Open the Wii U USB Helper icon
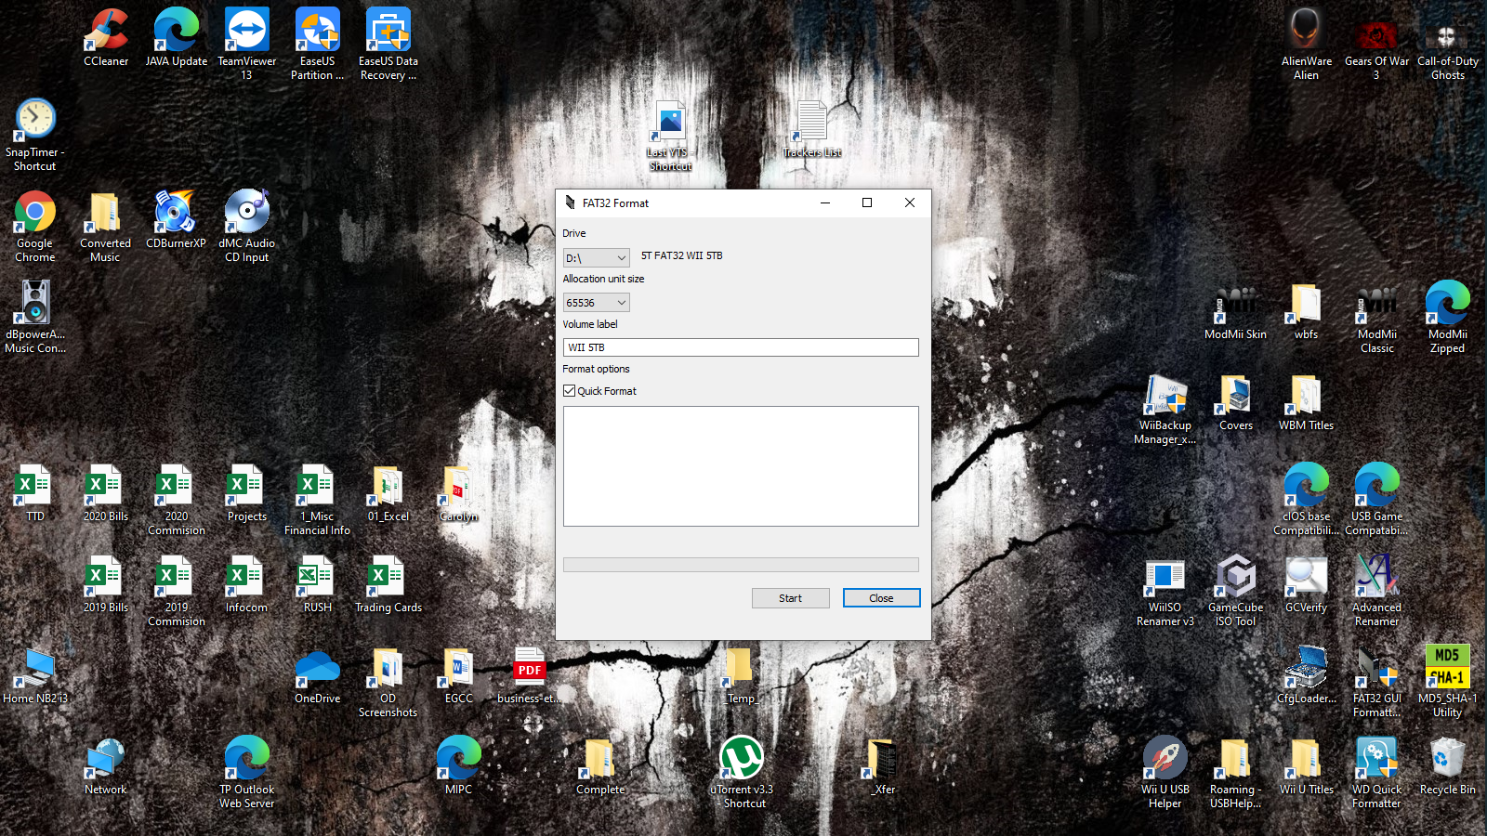 [1165, 758]
